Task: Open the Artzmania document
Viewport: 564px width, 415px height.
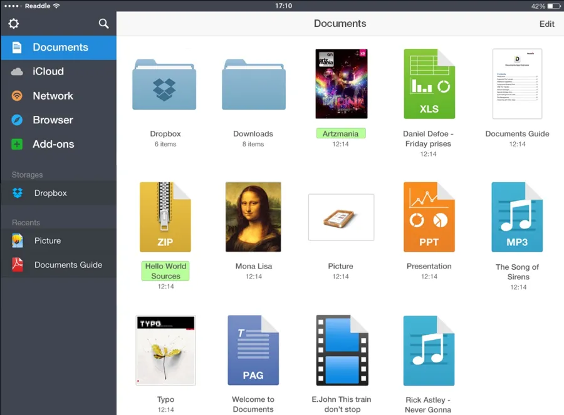Action: tap(341, 83)
